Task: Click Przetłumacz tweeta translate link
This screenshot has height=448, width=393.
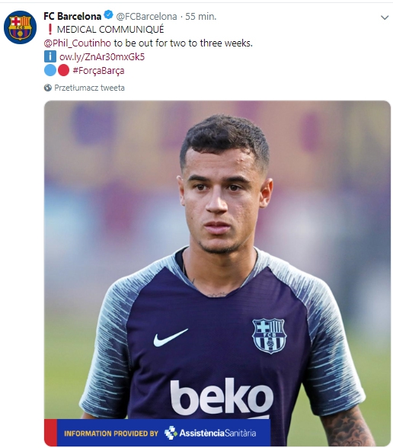Action: [89, 88]
